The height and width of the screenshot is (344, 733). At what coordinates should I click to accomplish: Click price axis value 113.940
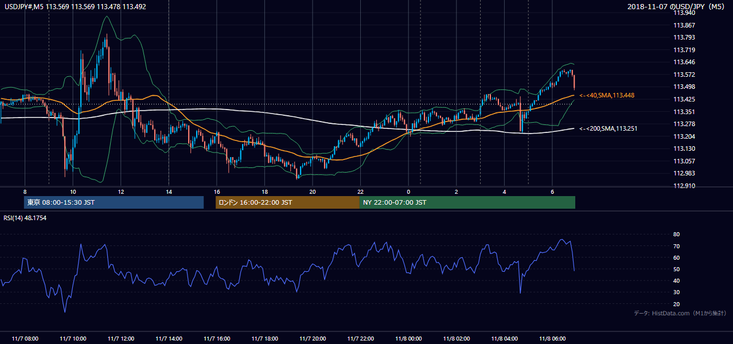[684, 13]
